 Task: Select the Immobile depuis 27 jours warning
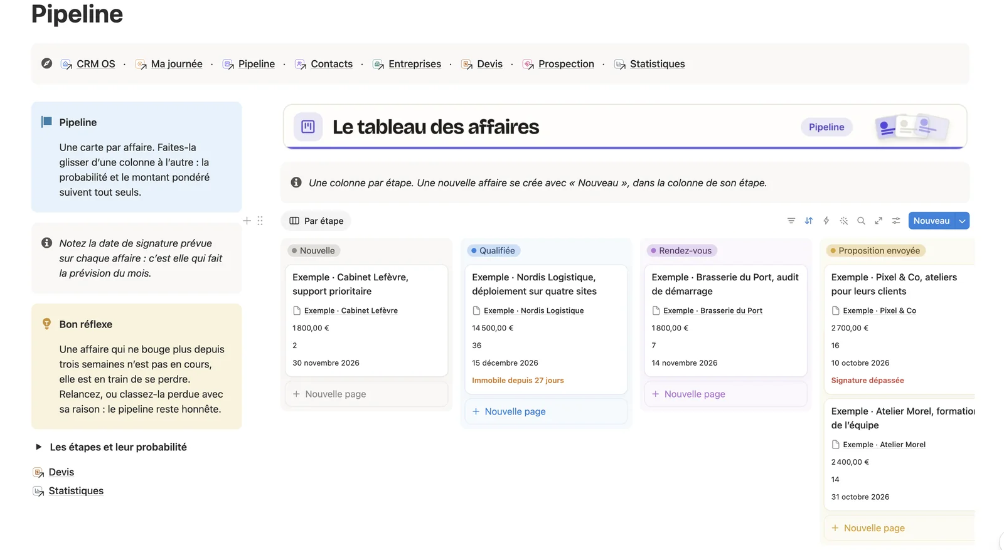pyautogui.click(x=518, y=380)
